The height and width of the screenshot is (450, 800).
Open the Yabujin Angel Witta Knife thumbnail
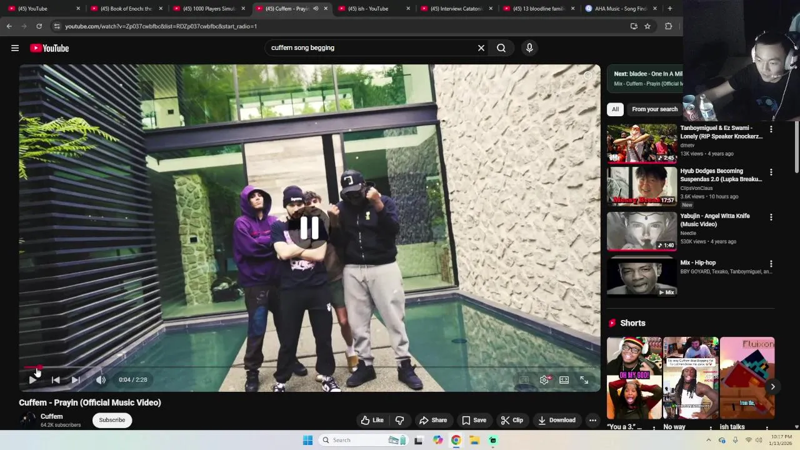click(x=642, y=231)
